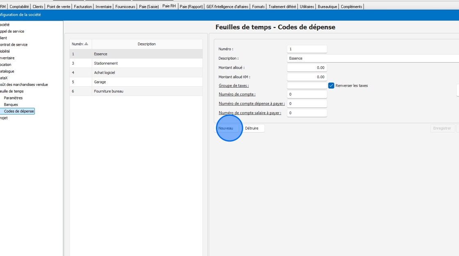459x256 pixels.
Task: Open the Comptabilité tab
Action: pos(19,7)
